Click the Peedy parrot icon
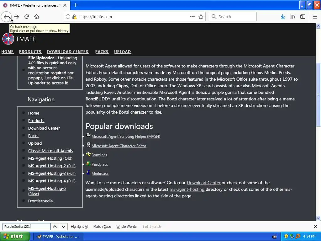This screenshot has height=241, width=321. point(88,163)
